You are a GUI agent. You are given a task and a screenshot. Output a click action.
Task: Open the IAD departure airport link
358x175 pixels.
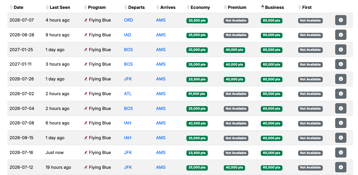(x=128, y=35)
